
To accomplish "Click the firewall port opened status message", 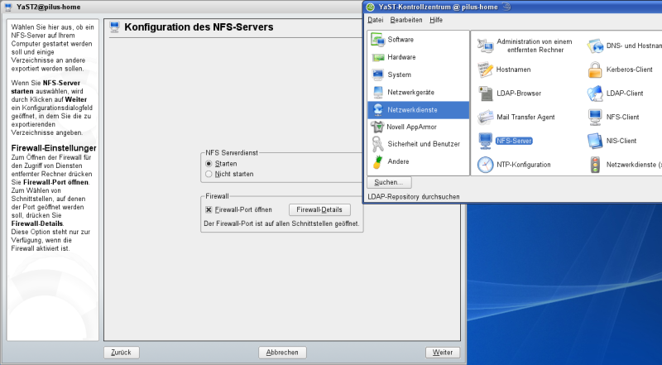I will [281, 223].
